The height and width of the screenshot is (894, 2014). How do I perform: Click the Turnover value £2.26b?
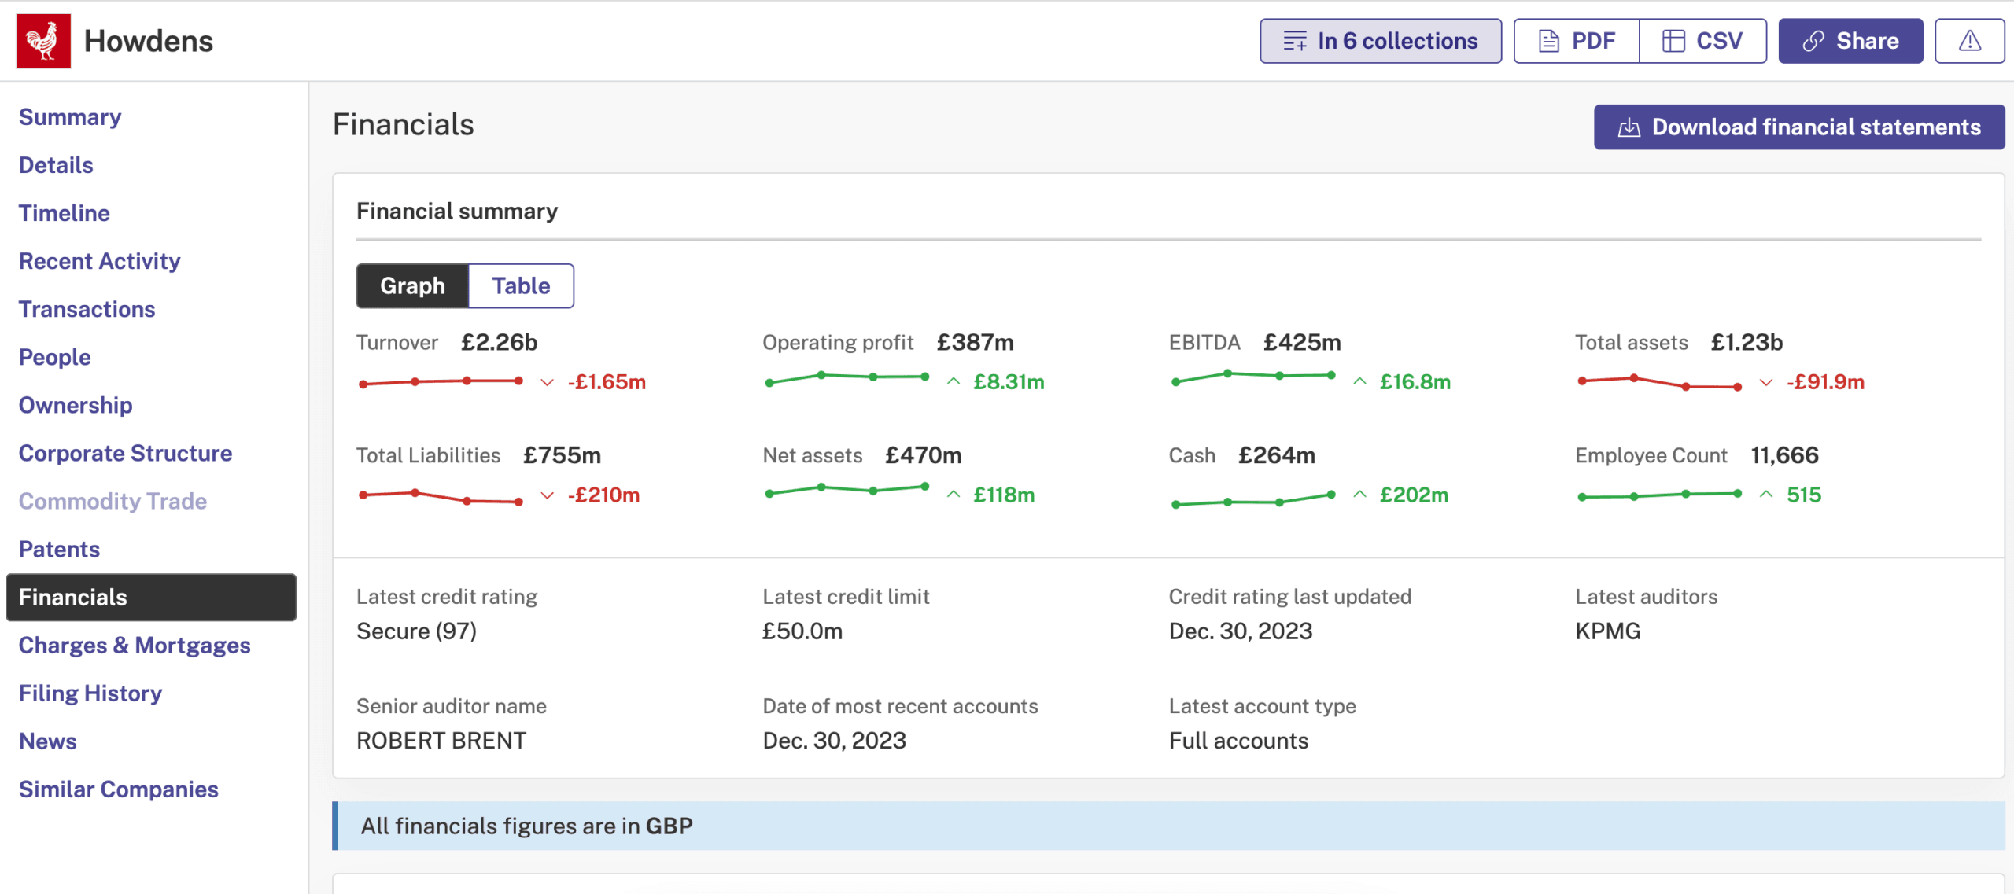tap(500, 342)
